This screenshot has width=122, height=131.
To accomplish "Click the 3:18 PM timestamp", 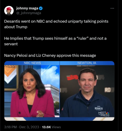I will (10, 127).
